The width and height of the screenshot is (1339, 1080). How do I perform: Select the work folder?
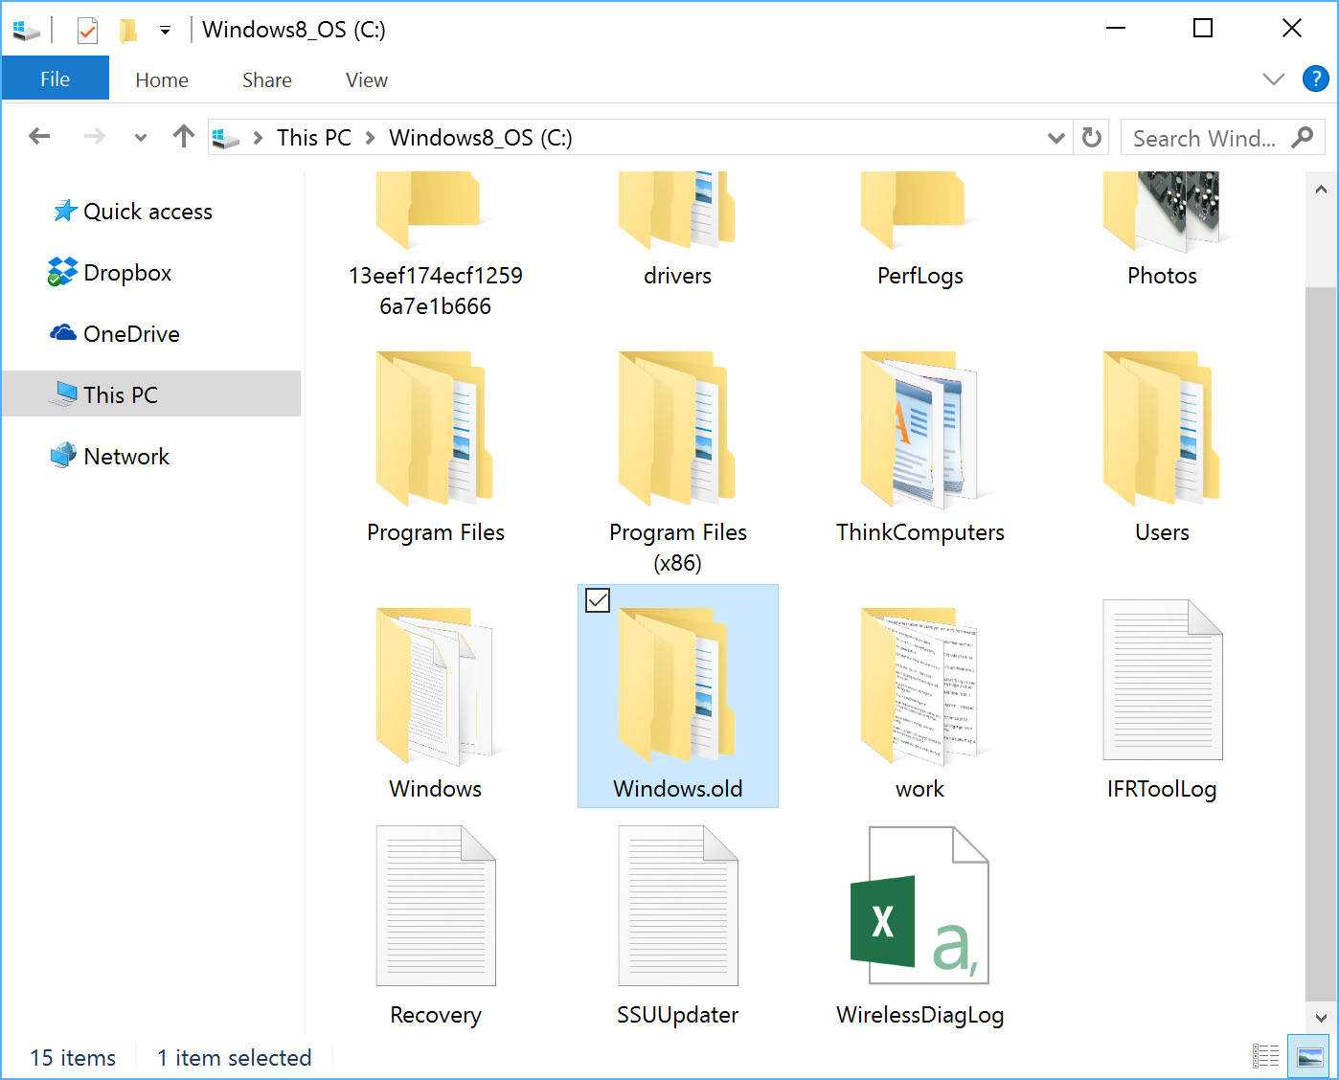[x=919, y=704]
